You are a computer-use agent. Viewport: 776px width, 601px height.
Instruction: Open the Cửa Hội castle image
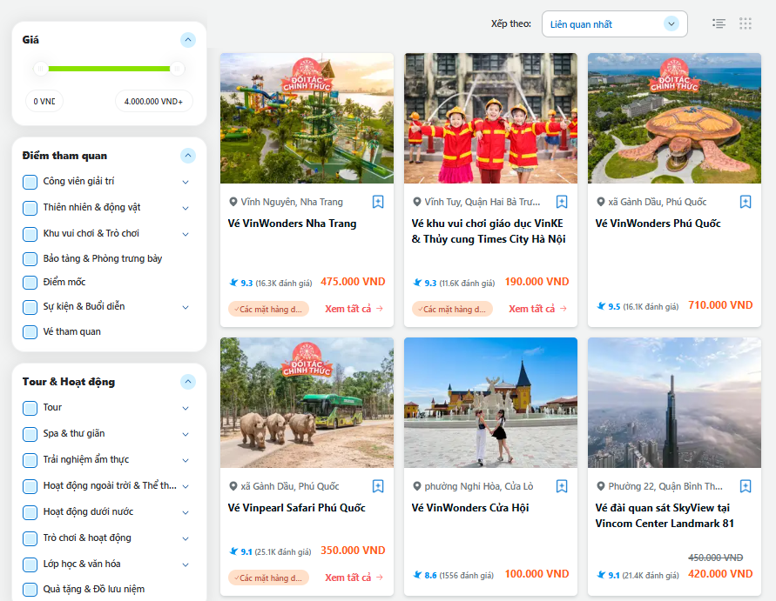[490, 403]
